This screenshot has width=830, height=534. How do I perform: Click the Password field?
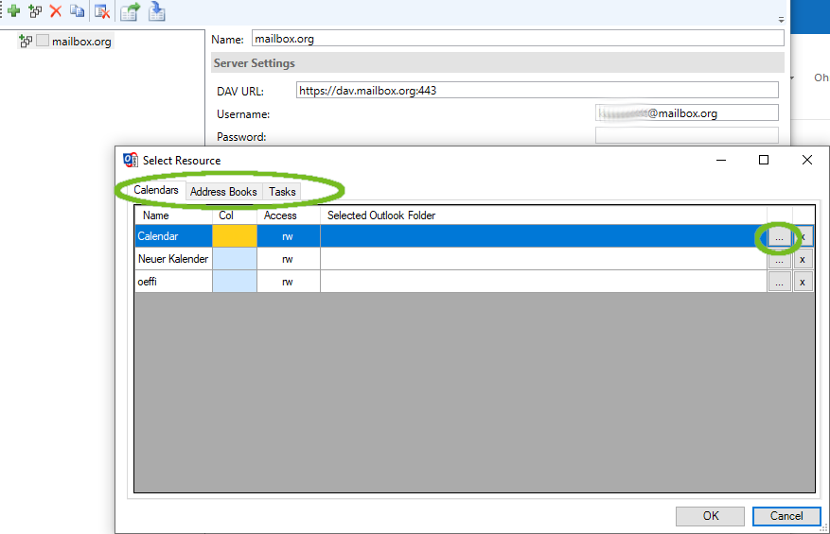(686, 135)
